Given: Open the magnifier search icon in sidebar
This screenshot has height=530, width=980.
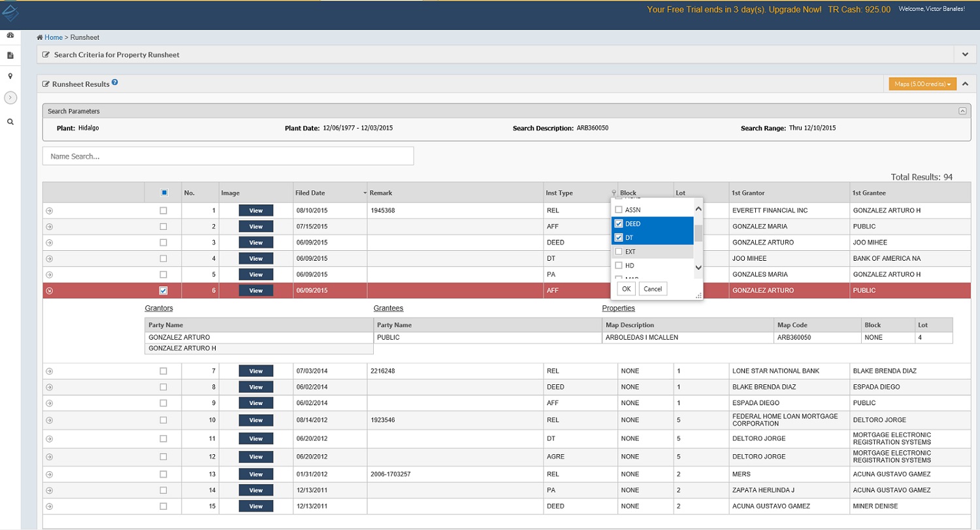Looking at the screenshot, I should click(10, 122).
